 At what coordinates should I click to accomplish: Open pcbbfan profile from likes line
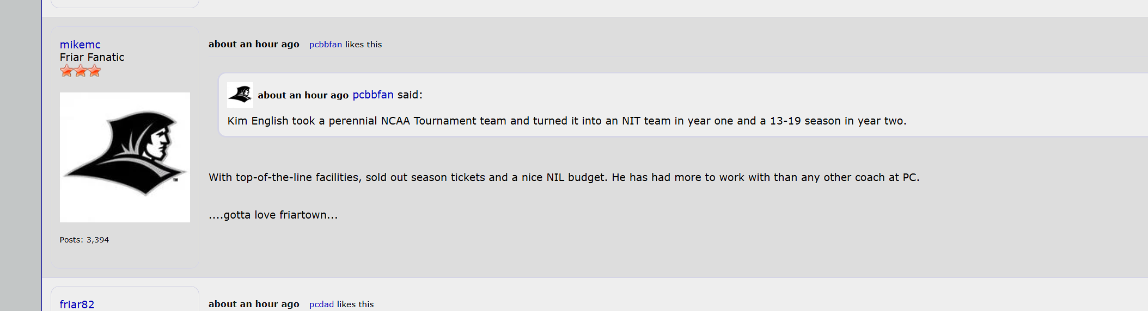point(326,45)
